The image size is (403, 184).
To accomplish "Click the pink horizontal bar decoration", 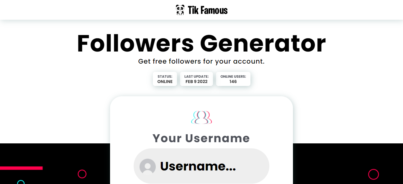I will click(x=21, y=168).
